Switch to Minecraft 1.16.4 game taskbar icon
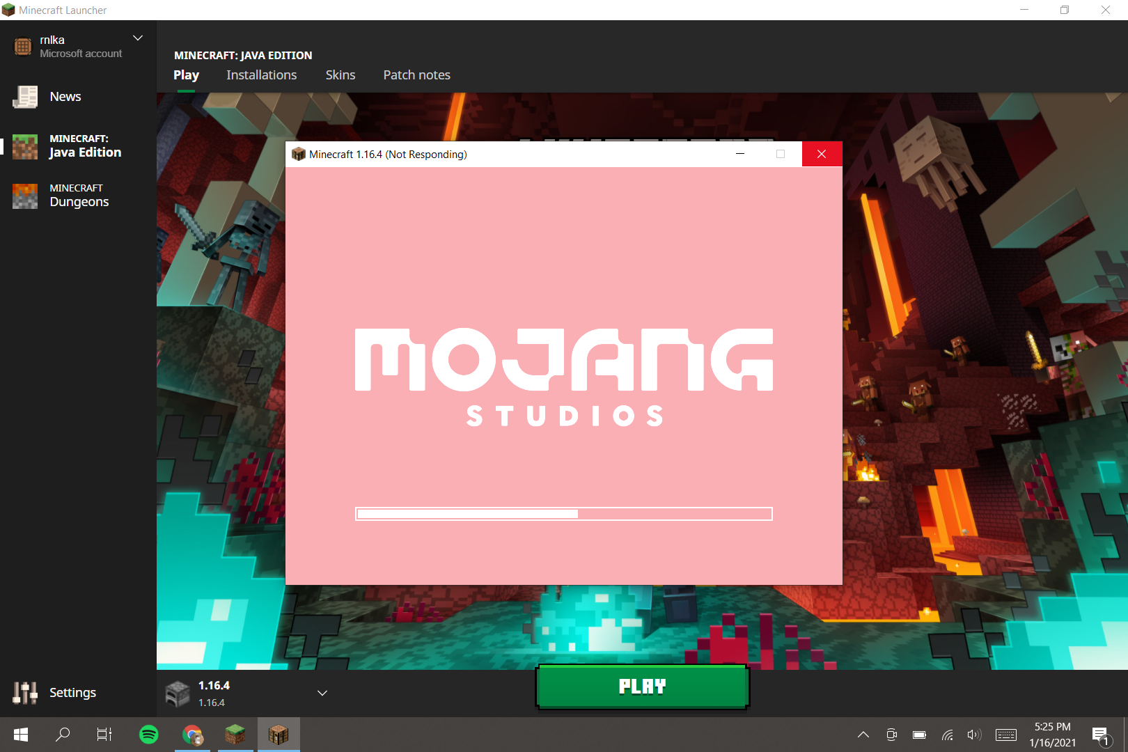This screenshot has width=1128, height=752. [279, 735]
